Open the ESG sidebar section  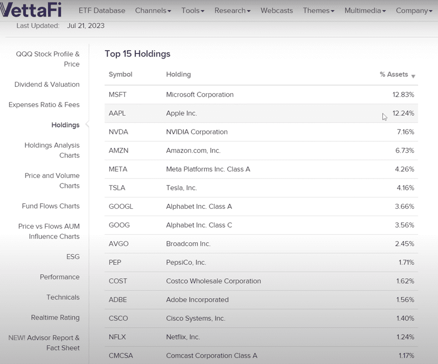click(x=73, y=256)
